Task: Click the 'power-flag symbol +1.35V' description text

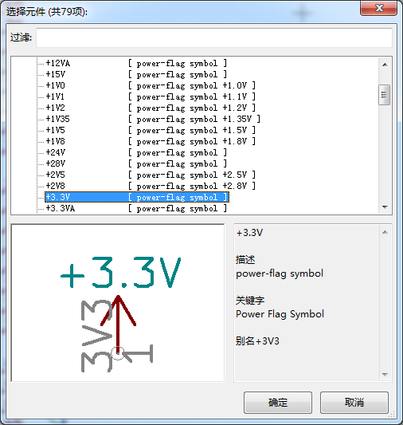Action: click(x=194, y=119)
